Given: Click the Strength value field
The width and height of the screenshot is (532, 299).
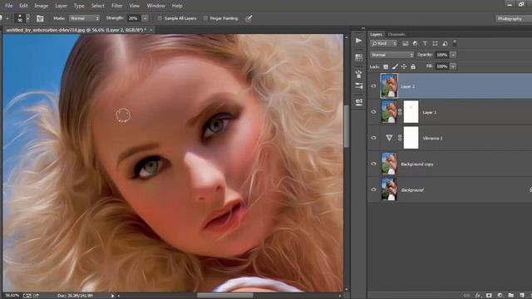Looking at the screenshot, I should click(133, 18).
